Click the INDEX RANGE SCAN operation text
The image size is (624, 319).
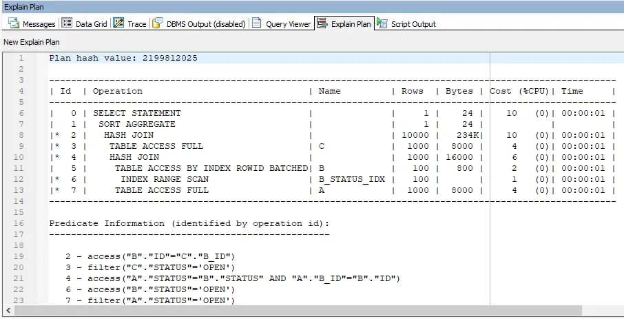click(x=165, y=179)
